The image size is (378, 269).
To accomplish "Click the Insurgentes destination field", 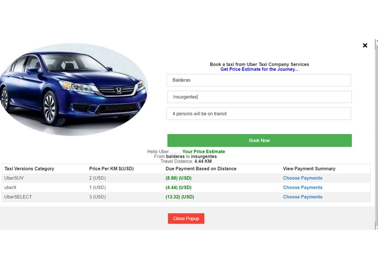I will pos(259,97).
